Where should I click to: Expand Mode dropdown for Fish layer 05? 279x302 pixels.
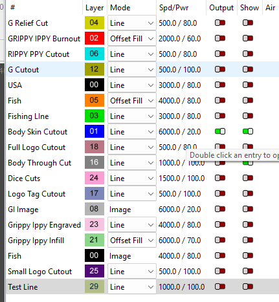point(132,101)
